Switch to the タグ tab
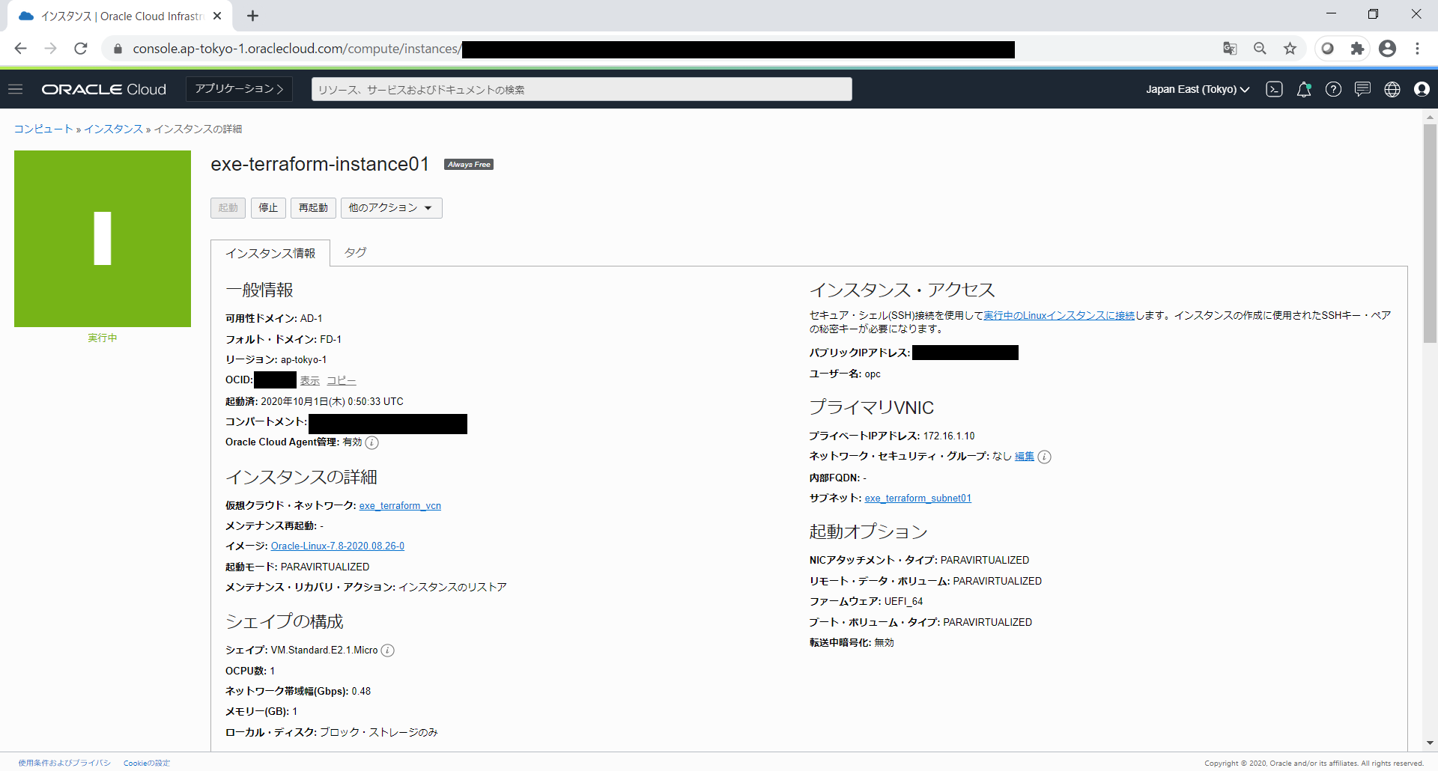Image resolution: width=1438 pixels, height=771 pixels. (355, 253)
